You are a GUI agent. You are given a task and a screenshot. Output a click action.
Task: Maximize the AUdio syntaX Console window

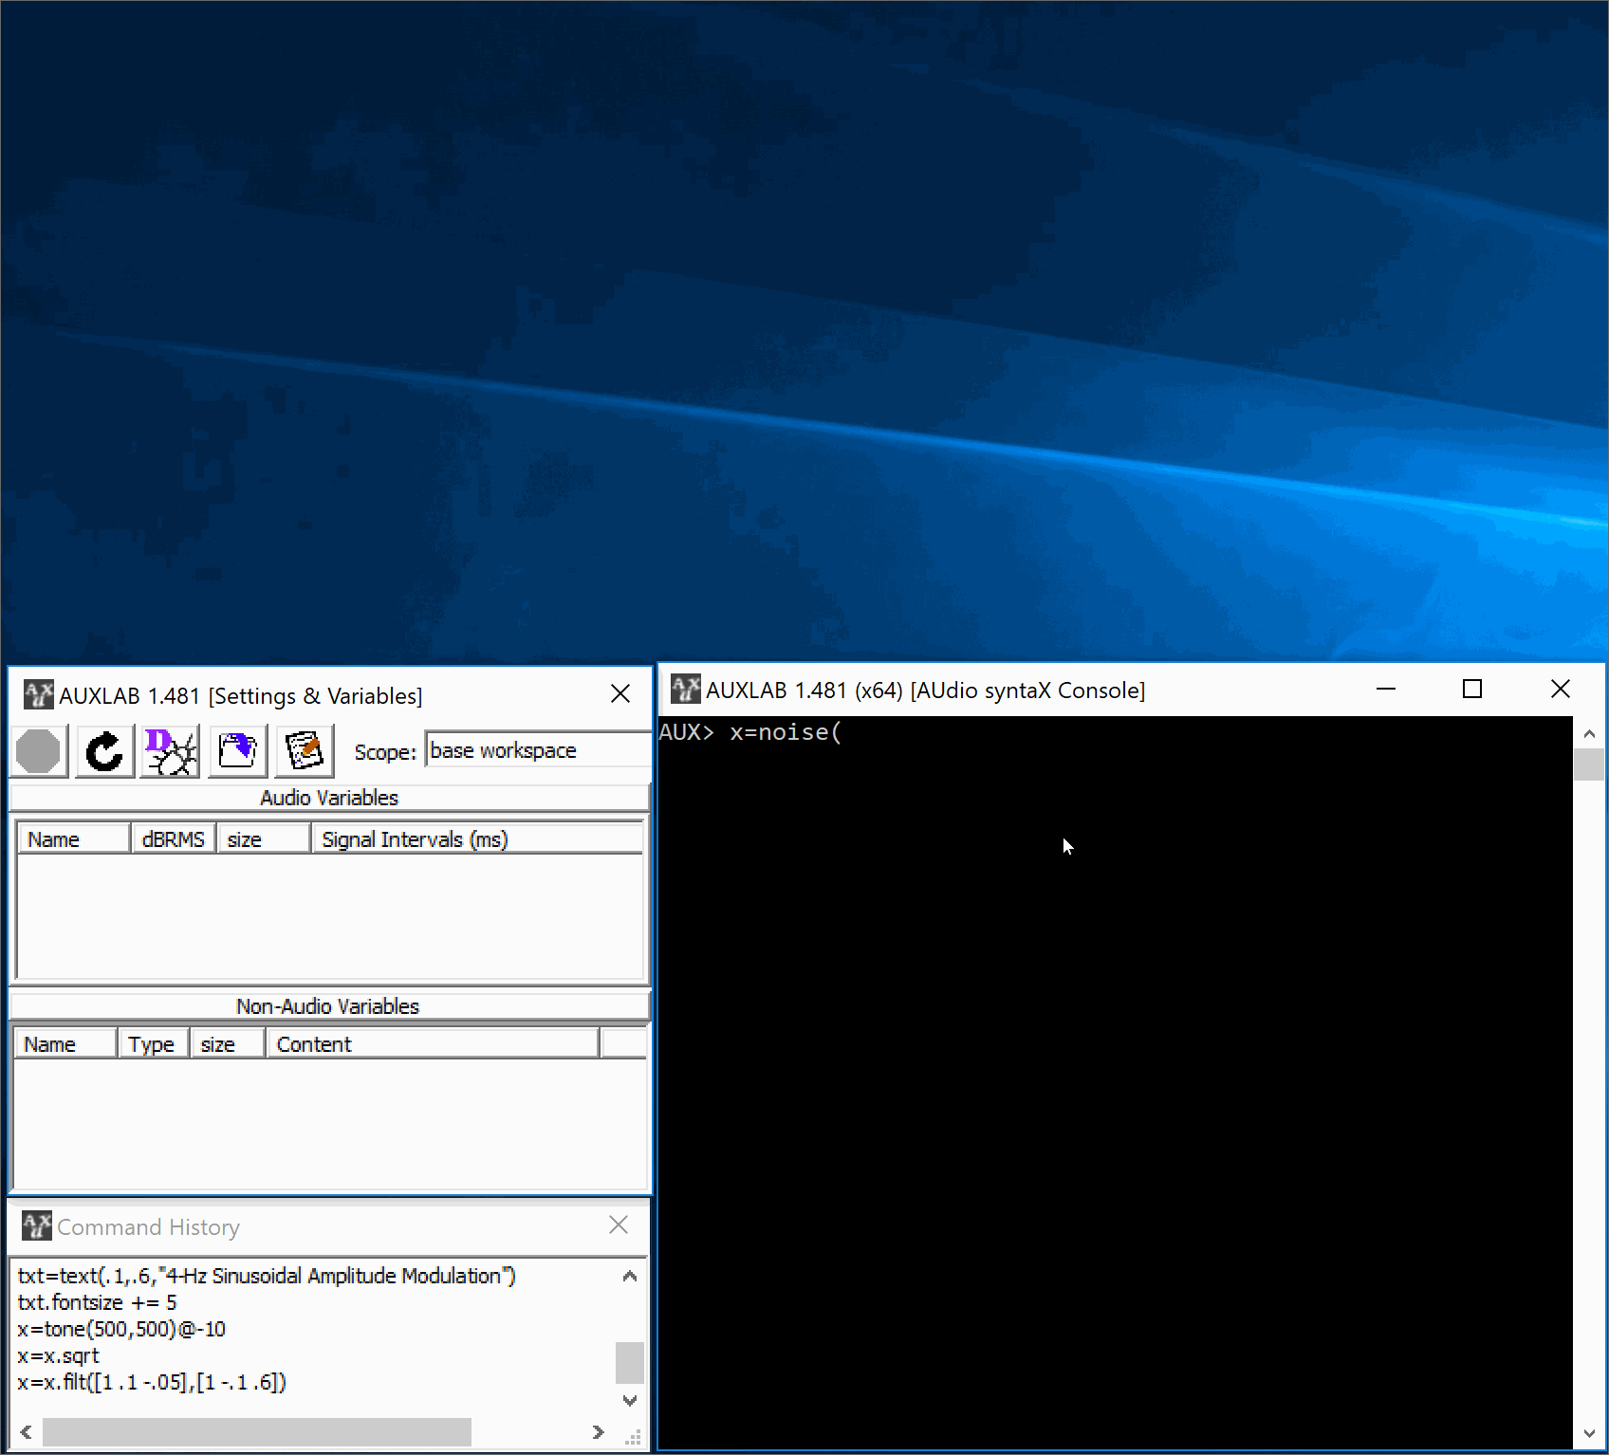pos(1472,690)
